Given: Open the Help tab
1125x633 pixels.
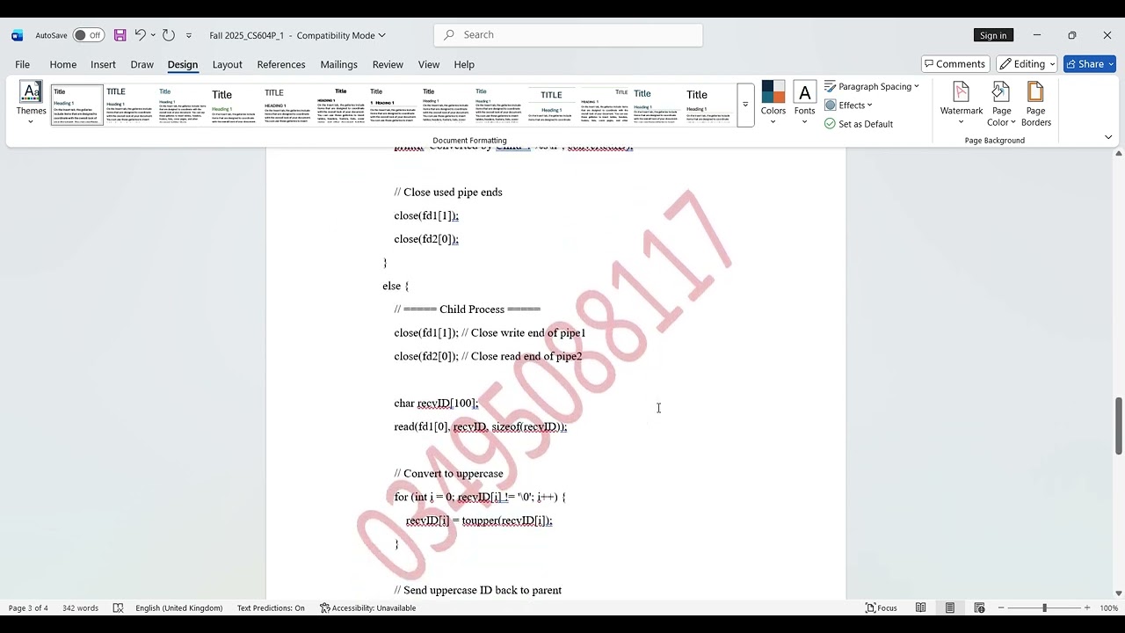Looking at the screenshot, I should pos(464,64).
